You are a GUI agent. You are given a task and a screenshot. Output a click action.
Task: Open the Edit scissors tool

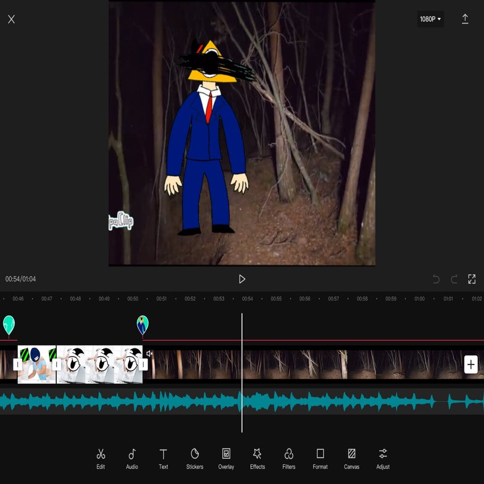pyautogui.click(x=101, y=458)
